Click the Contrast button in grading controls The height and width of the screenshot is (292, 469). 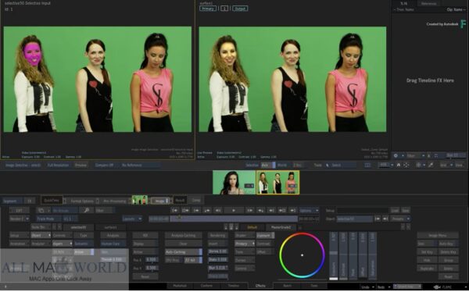point(265,244)
